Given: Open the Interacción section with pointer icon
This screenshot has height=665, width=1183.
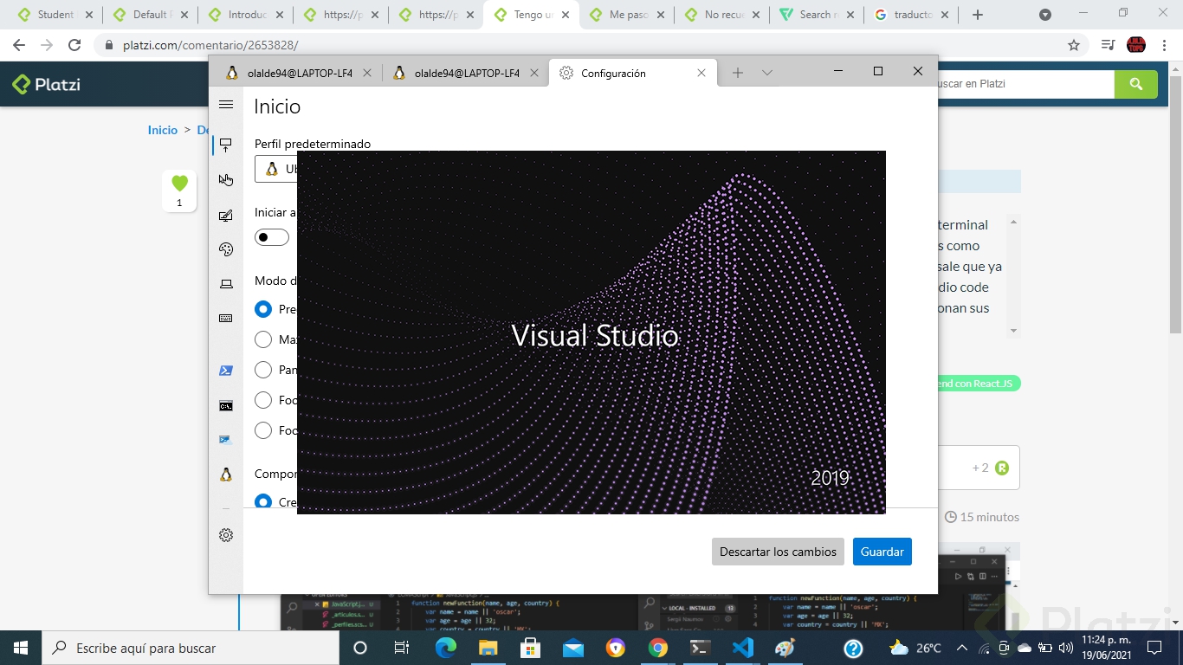Looking at the screenshot, I should click(226, 180).
